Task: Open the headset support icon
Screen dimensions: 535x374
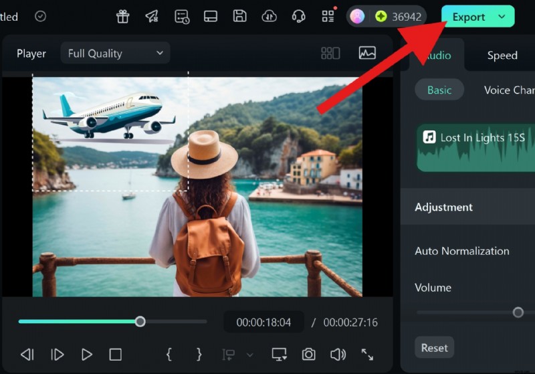Action: [298, 16]
